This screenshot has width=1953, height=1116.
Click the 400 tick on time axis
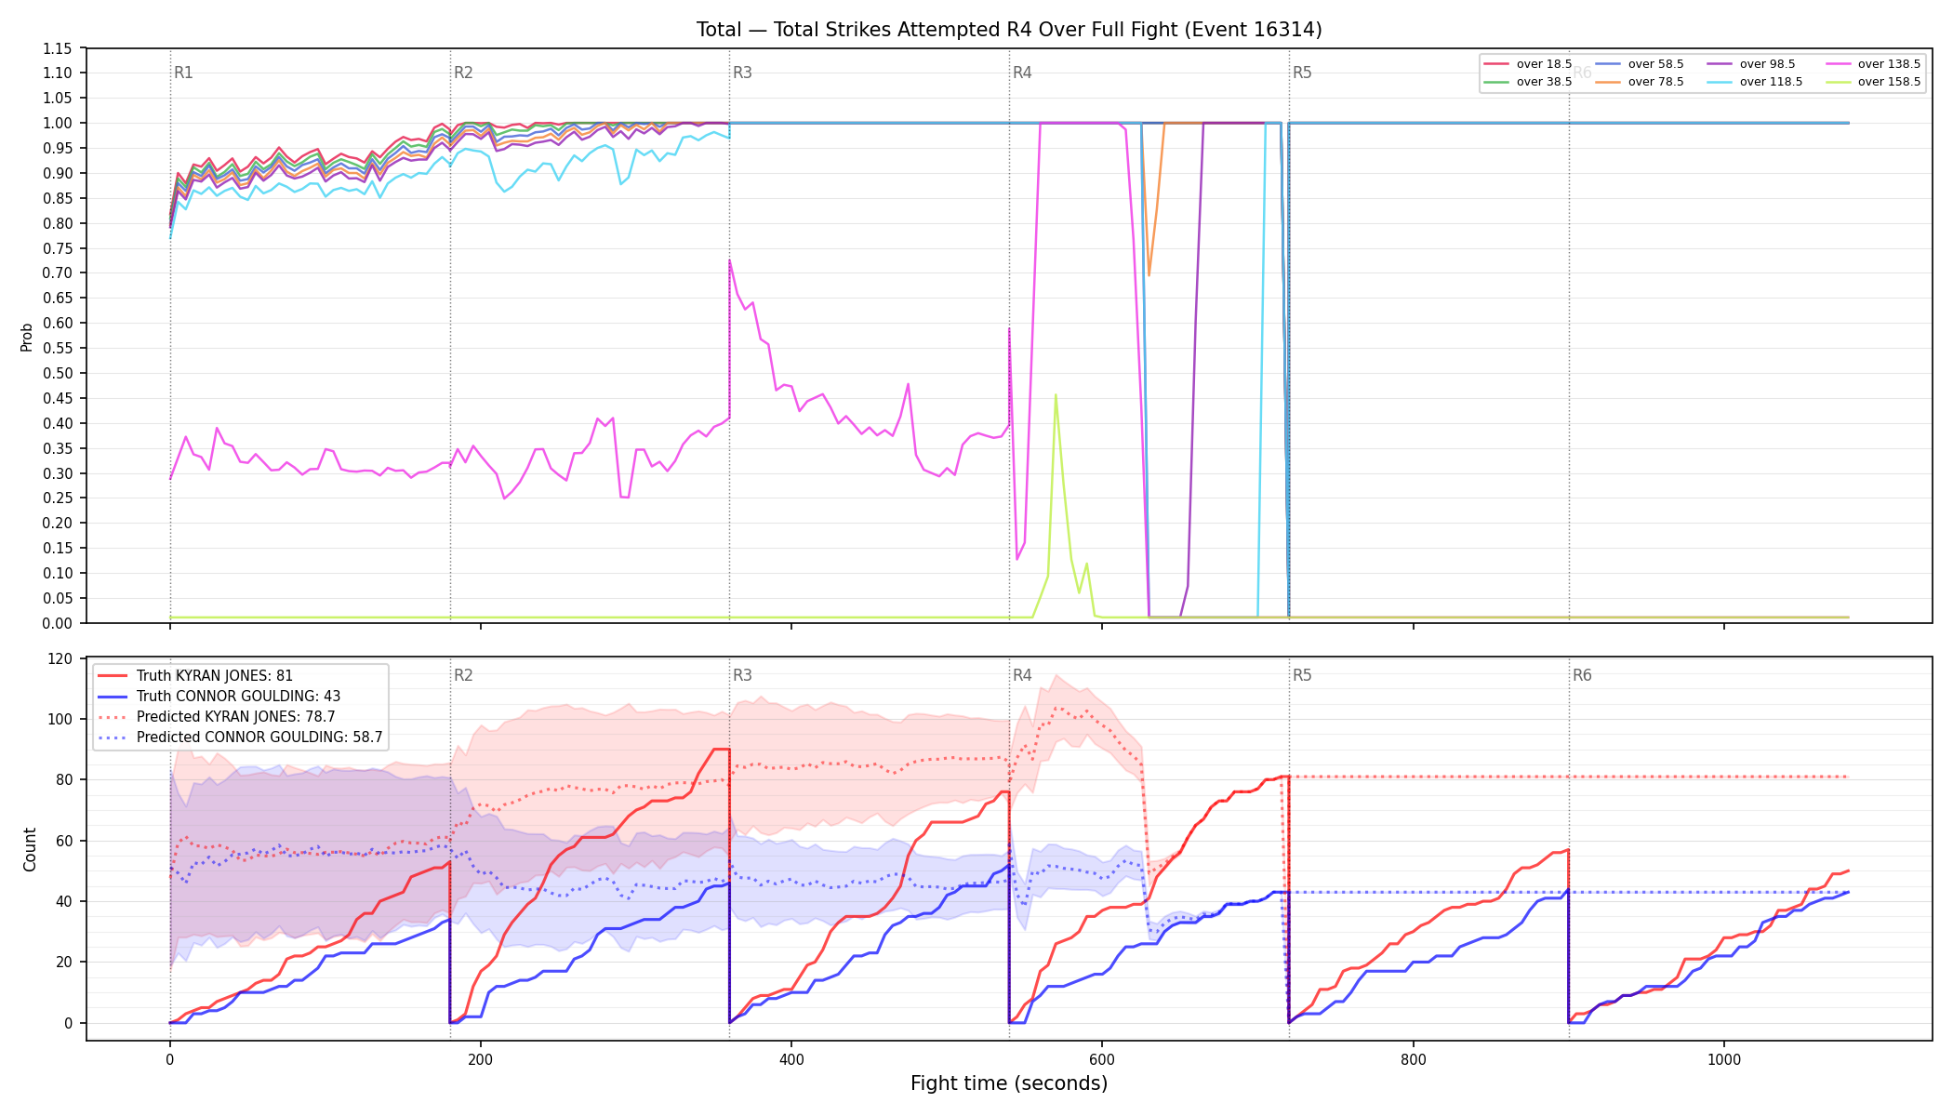point(791,1059)
